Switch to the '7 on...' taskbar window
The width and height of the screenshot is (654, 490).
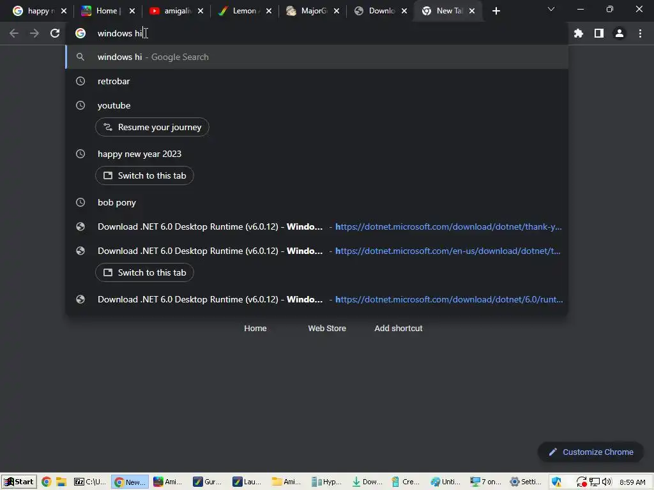(x=486, y=482)
